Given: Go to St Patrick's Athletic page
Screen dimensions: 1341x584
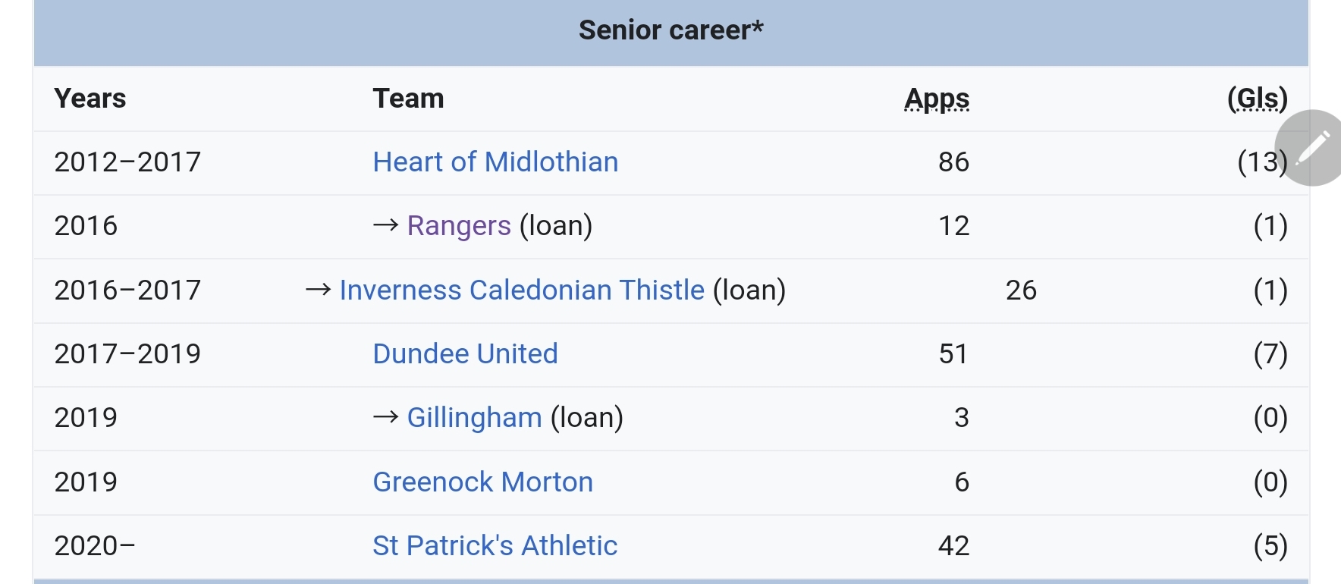Looking at the screenshot, I should click(495, 546).
